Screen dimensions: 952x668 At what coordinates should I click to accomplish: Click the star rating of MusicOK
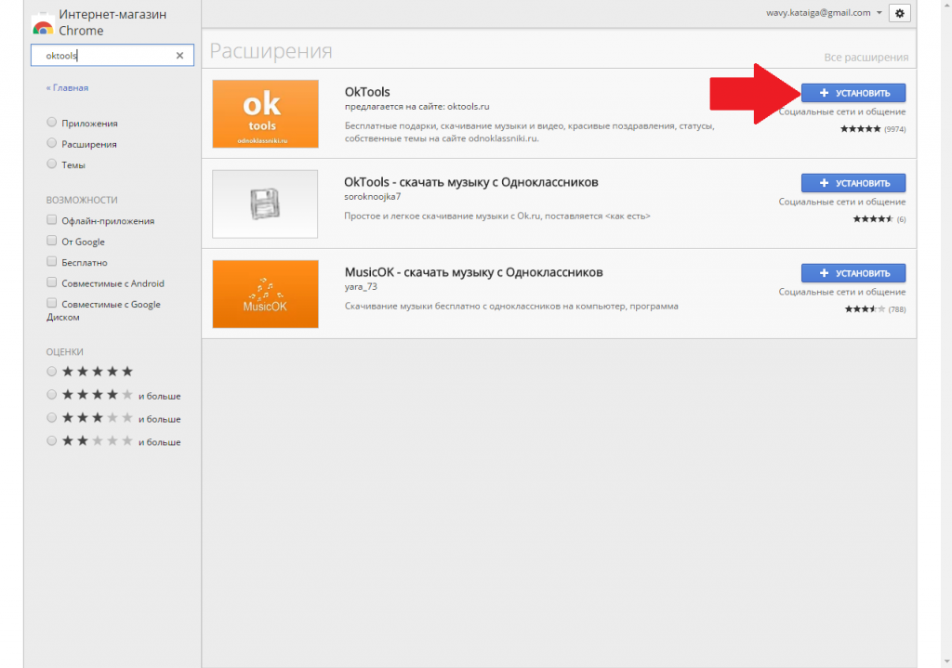coord(864,309)
